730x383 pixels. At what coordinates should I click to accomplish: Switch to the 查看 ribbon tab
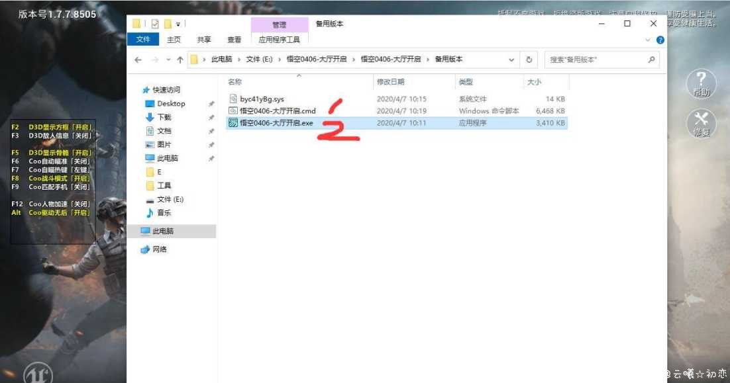(x=235, y=40)
